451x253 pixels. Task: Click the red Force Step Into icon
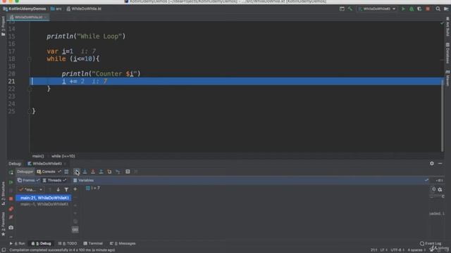[93, 171]
